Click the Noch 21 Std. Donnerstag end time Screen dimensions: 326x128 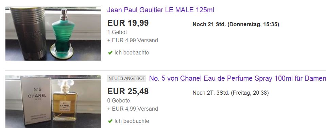click(x=236, y=25)
